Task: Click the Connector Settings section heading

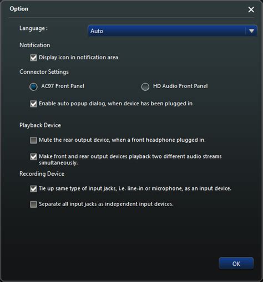Action: coord(44,72)
